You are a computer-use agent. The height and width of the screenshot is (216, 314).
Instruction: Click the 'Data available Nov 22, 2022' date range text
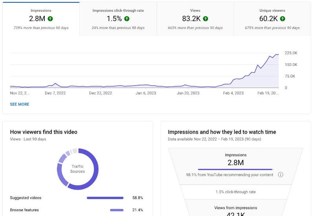click(214, 139)
